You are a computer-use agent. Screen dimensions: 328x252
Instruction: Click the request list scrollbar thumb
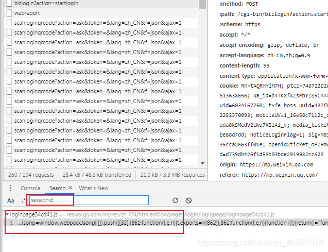pyautogui.click(x=202, y=4)
